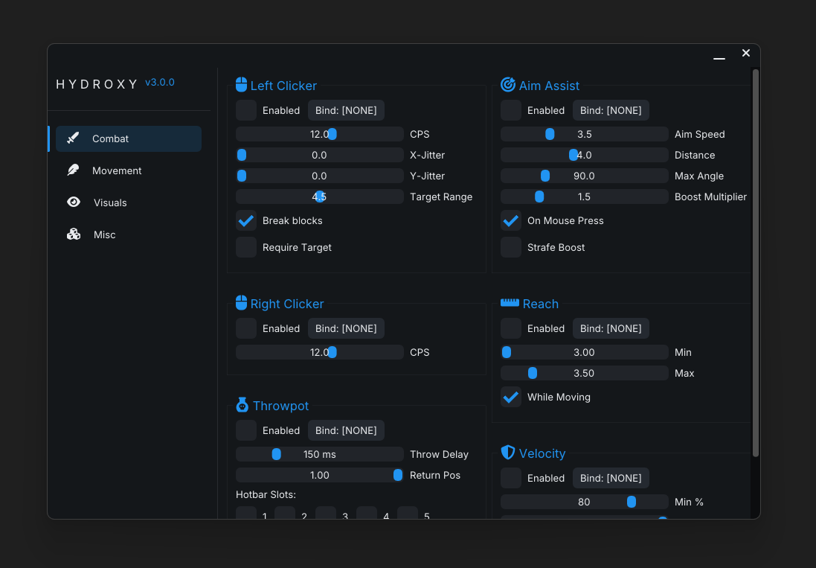Image resolution: width=816 pixels, height=568 pixels.
Task: Open Visuals via the eye icon
Action: [72, 202]
